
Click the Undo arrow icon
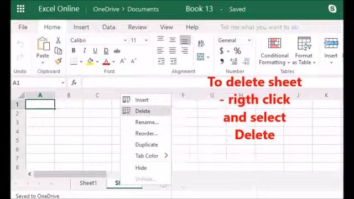pyautogui.click(x=20, y=44)
